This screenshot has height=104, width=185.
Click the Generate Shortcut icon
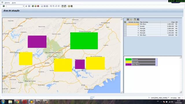pos(65,6)
